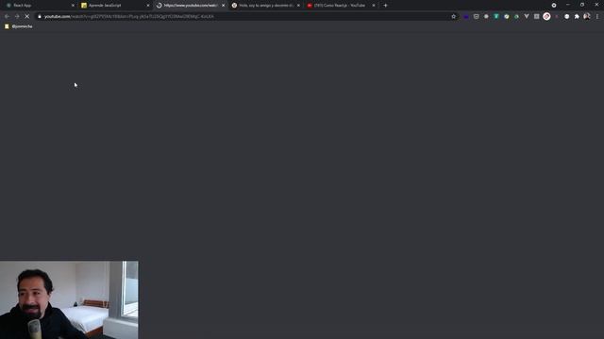604x339 pixels.
Task: View site security lock information
Action: 40,17
